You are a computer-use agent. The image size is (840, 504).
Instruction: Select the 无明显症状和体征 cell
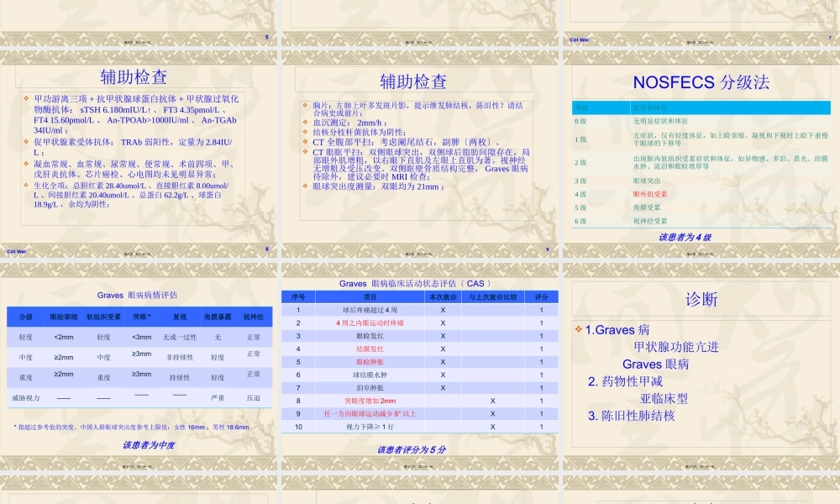pos(660,121)
